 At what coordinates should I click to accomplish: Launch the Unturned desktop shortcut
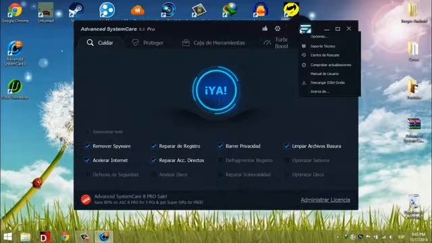coord(46,13)
